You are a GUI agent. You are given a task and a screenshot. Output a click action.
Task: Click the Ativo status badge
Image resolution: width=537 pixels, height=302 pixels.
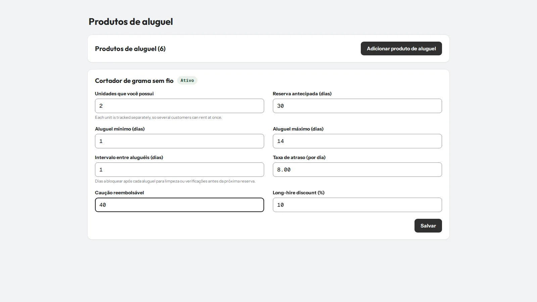pos(187,81)
